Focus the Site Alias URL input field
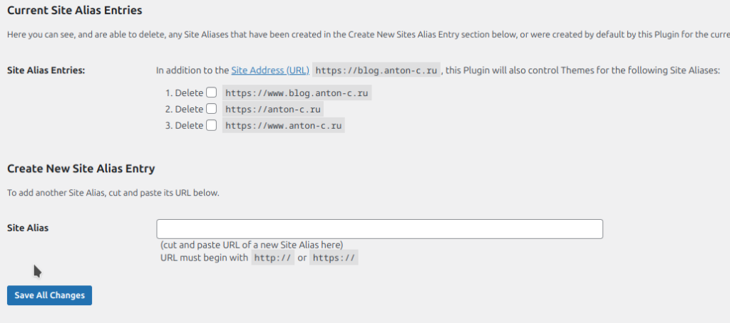 [379, 229]
